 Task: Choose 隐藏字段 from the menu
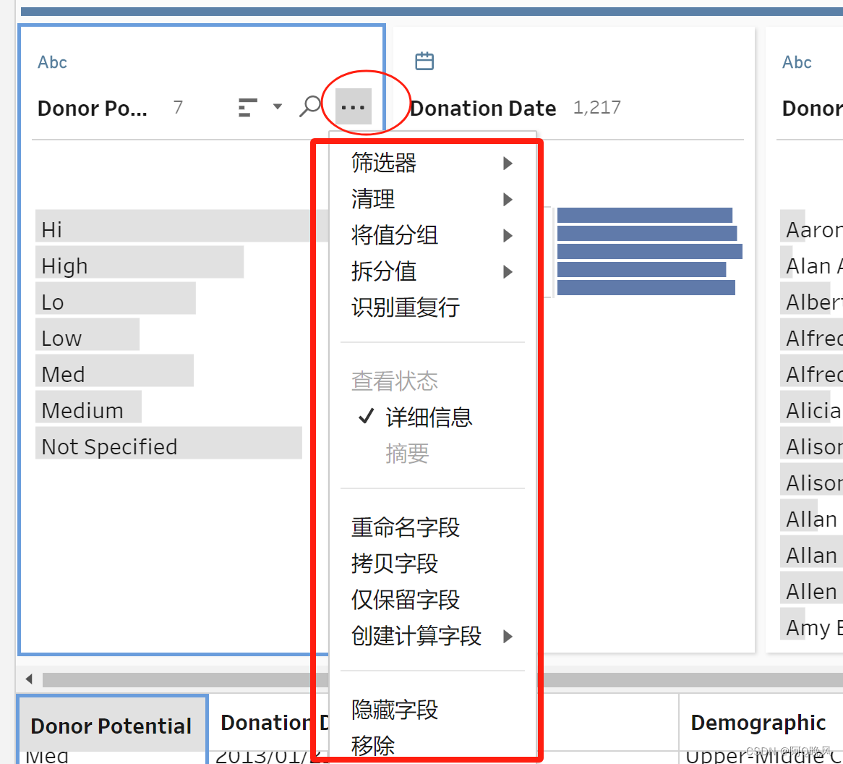point(395,710)
